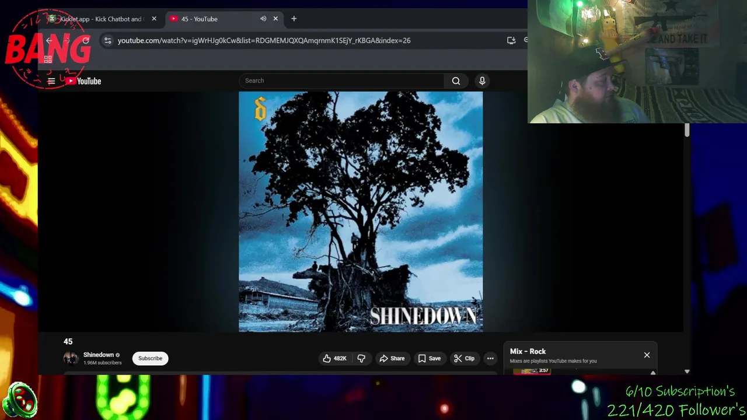Click the YouTube favicon on second tab
The height and width of the screenshot is (420, 747).
pos(174,19)
